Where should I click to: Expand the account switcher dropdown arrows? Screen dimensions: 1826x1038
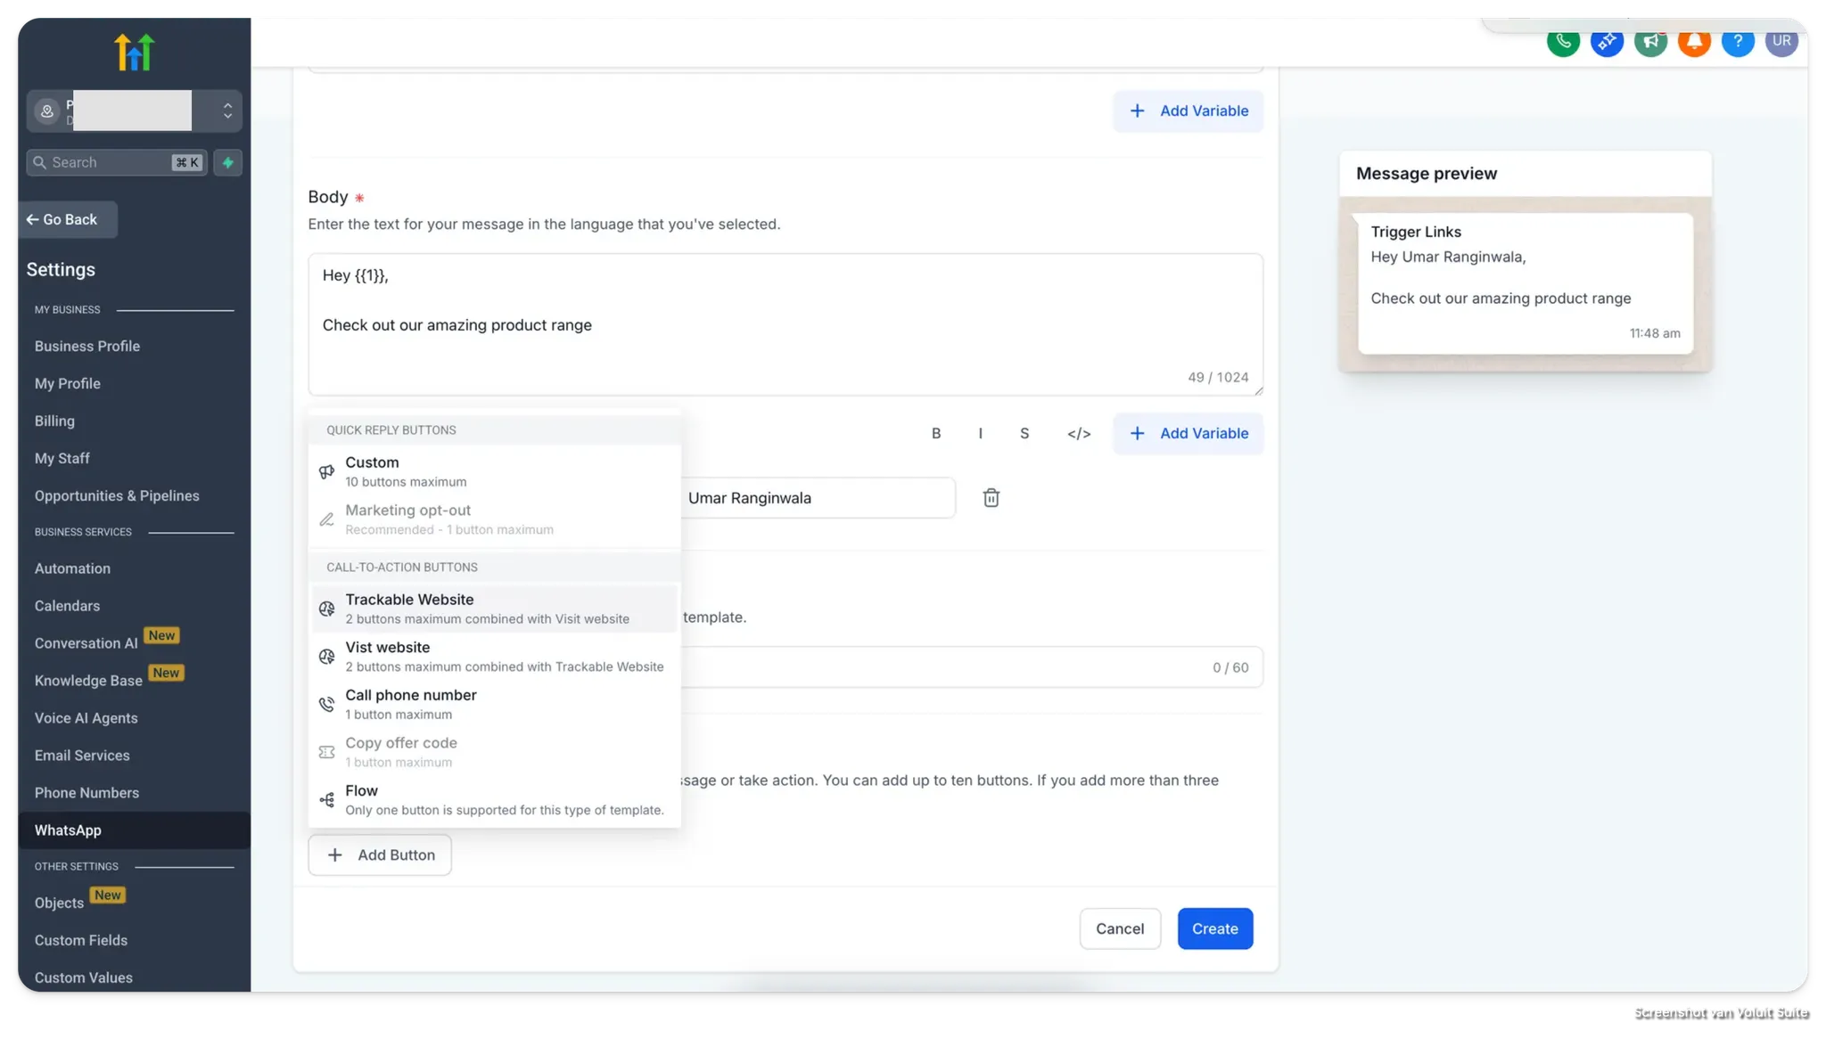(227, 110)
